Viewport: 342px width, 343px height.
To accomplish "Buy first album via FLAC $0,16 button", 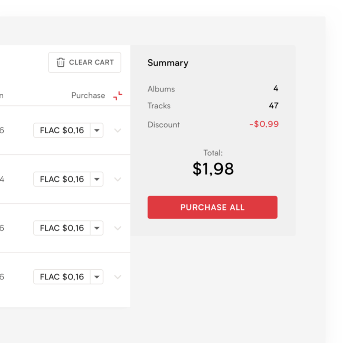I will click(x=62, y=130).
